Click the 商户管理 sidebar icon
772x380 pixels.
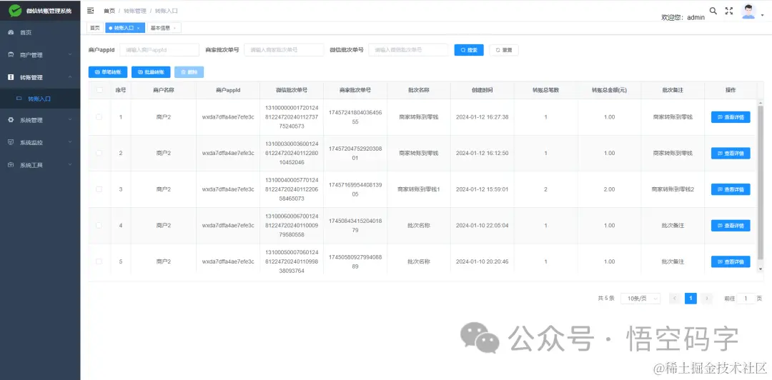pos(11,54)
